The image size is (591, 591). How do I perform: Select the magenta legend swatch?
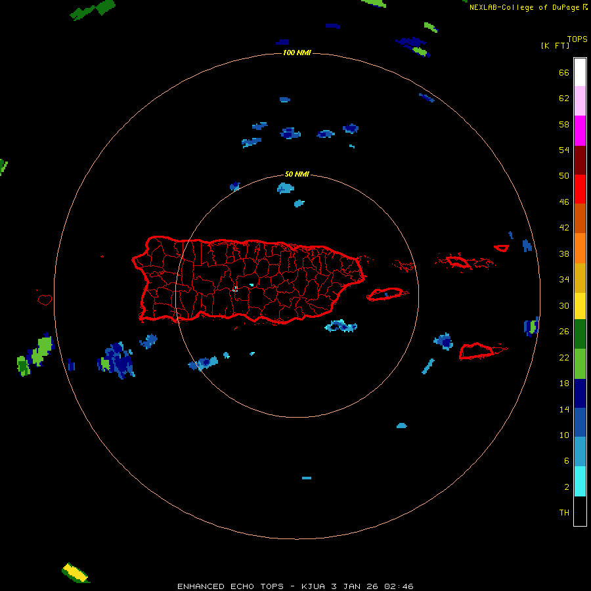coord(580,131)
